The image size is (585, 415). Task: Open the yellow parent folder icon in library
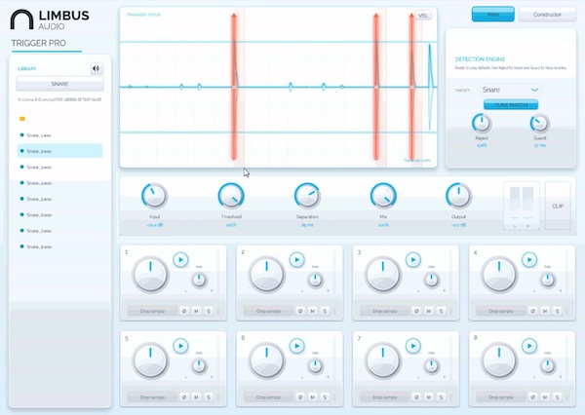click(22, 119)
